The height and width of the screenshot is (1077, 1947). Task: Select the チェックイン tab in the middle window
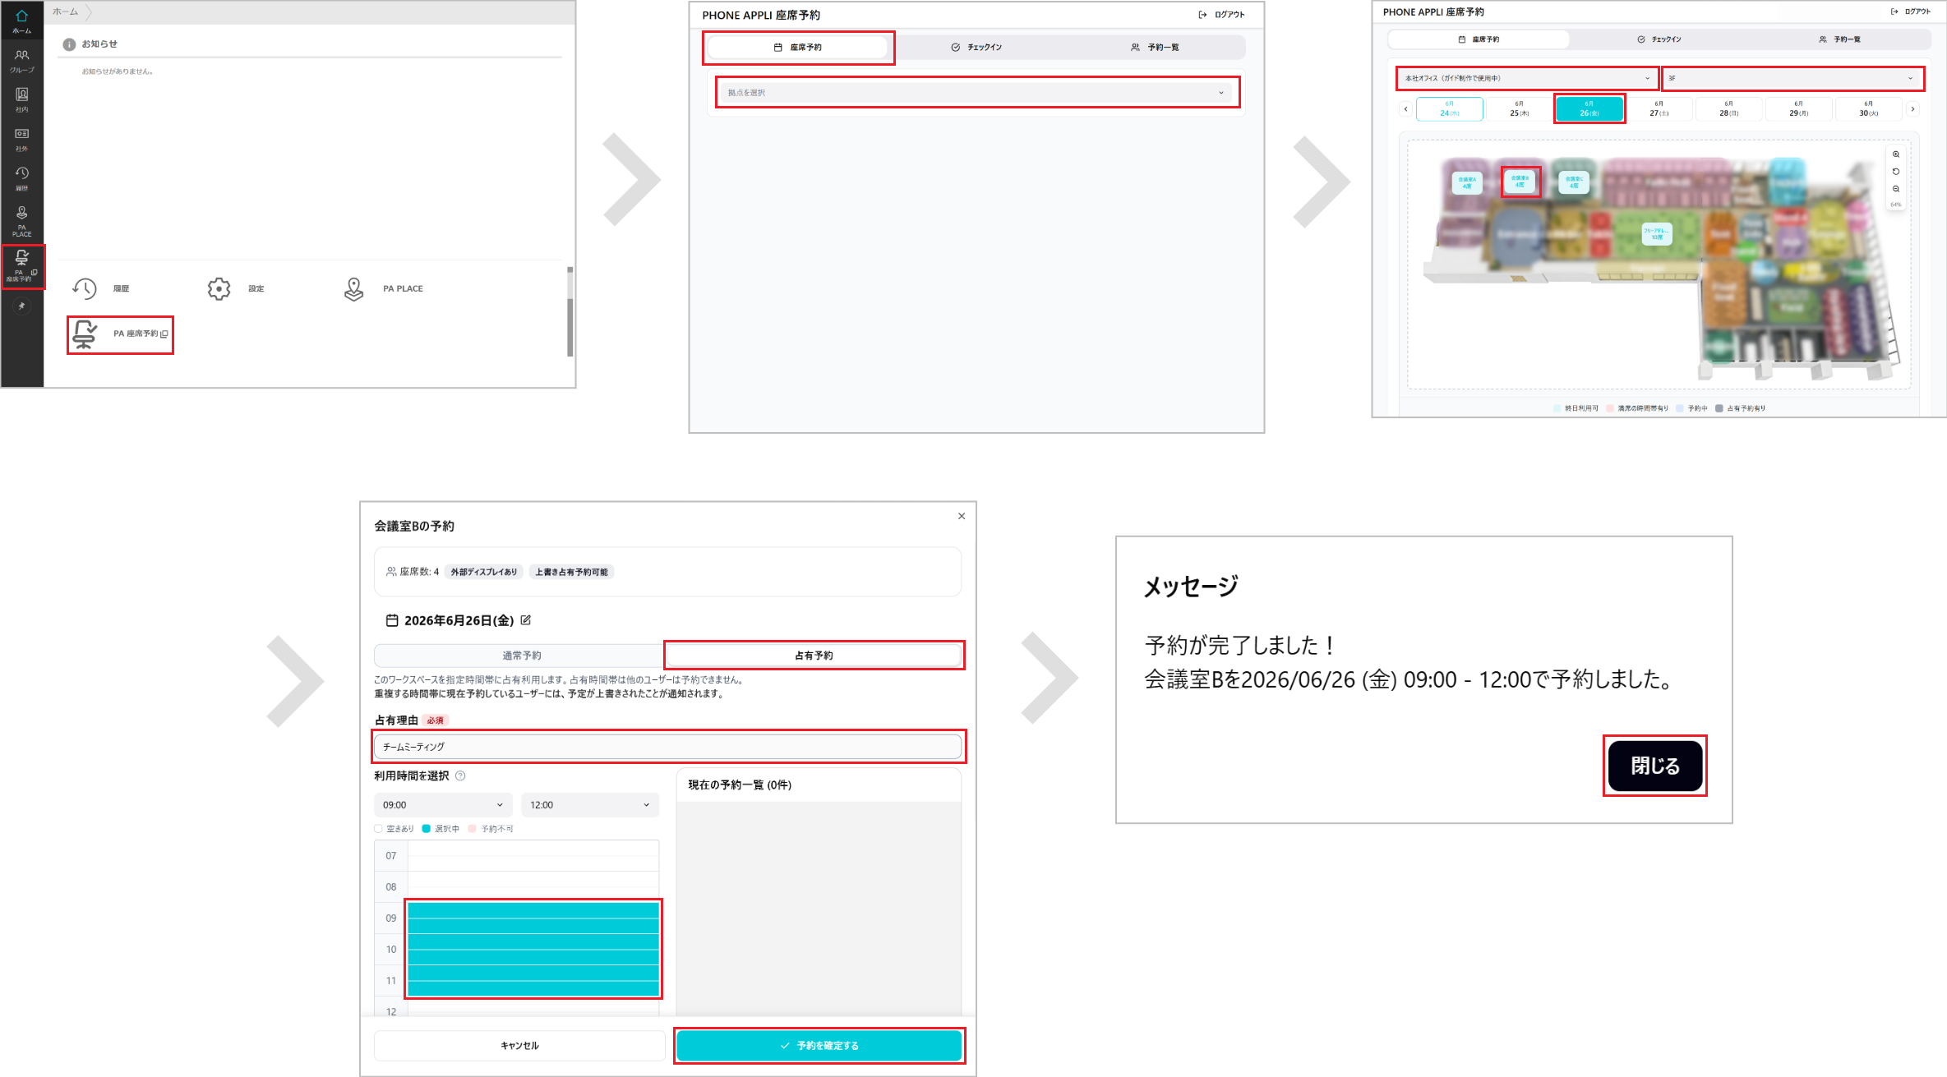point(976,48)
